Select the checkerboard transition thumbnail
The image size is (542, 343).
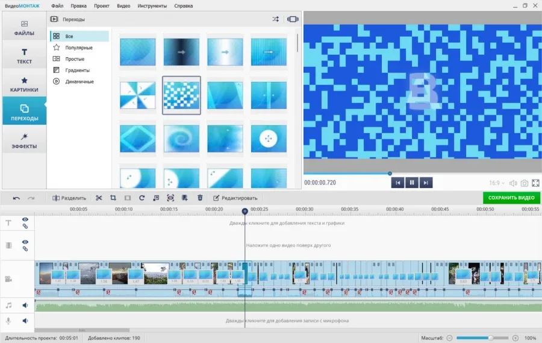pos(181,95)
